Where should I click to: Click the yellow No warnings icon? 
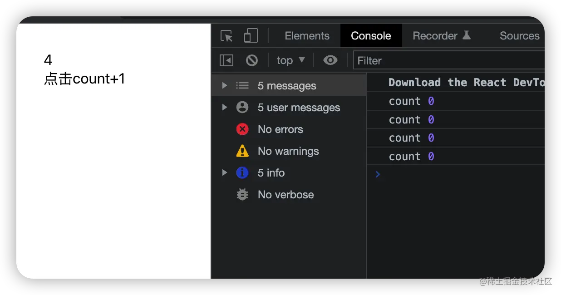pos(242,151)
